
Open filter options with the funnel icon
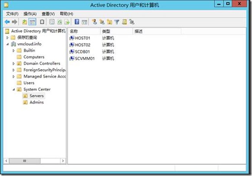(x=117, y=22)
